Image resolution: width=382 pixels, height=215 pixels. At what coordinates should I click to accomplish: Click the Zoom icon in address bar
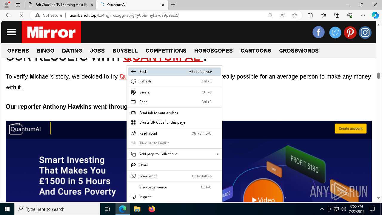click(x=271, y=15)
